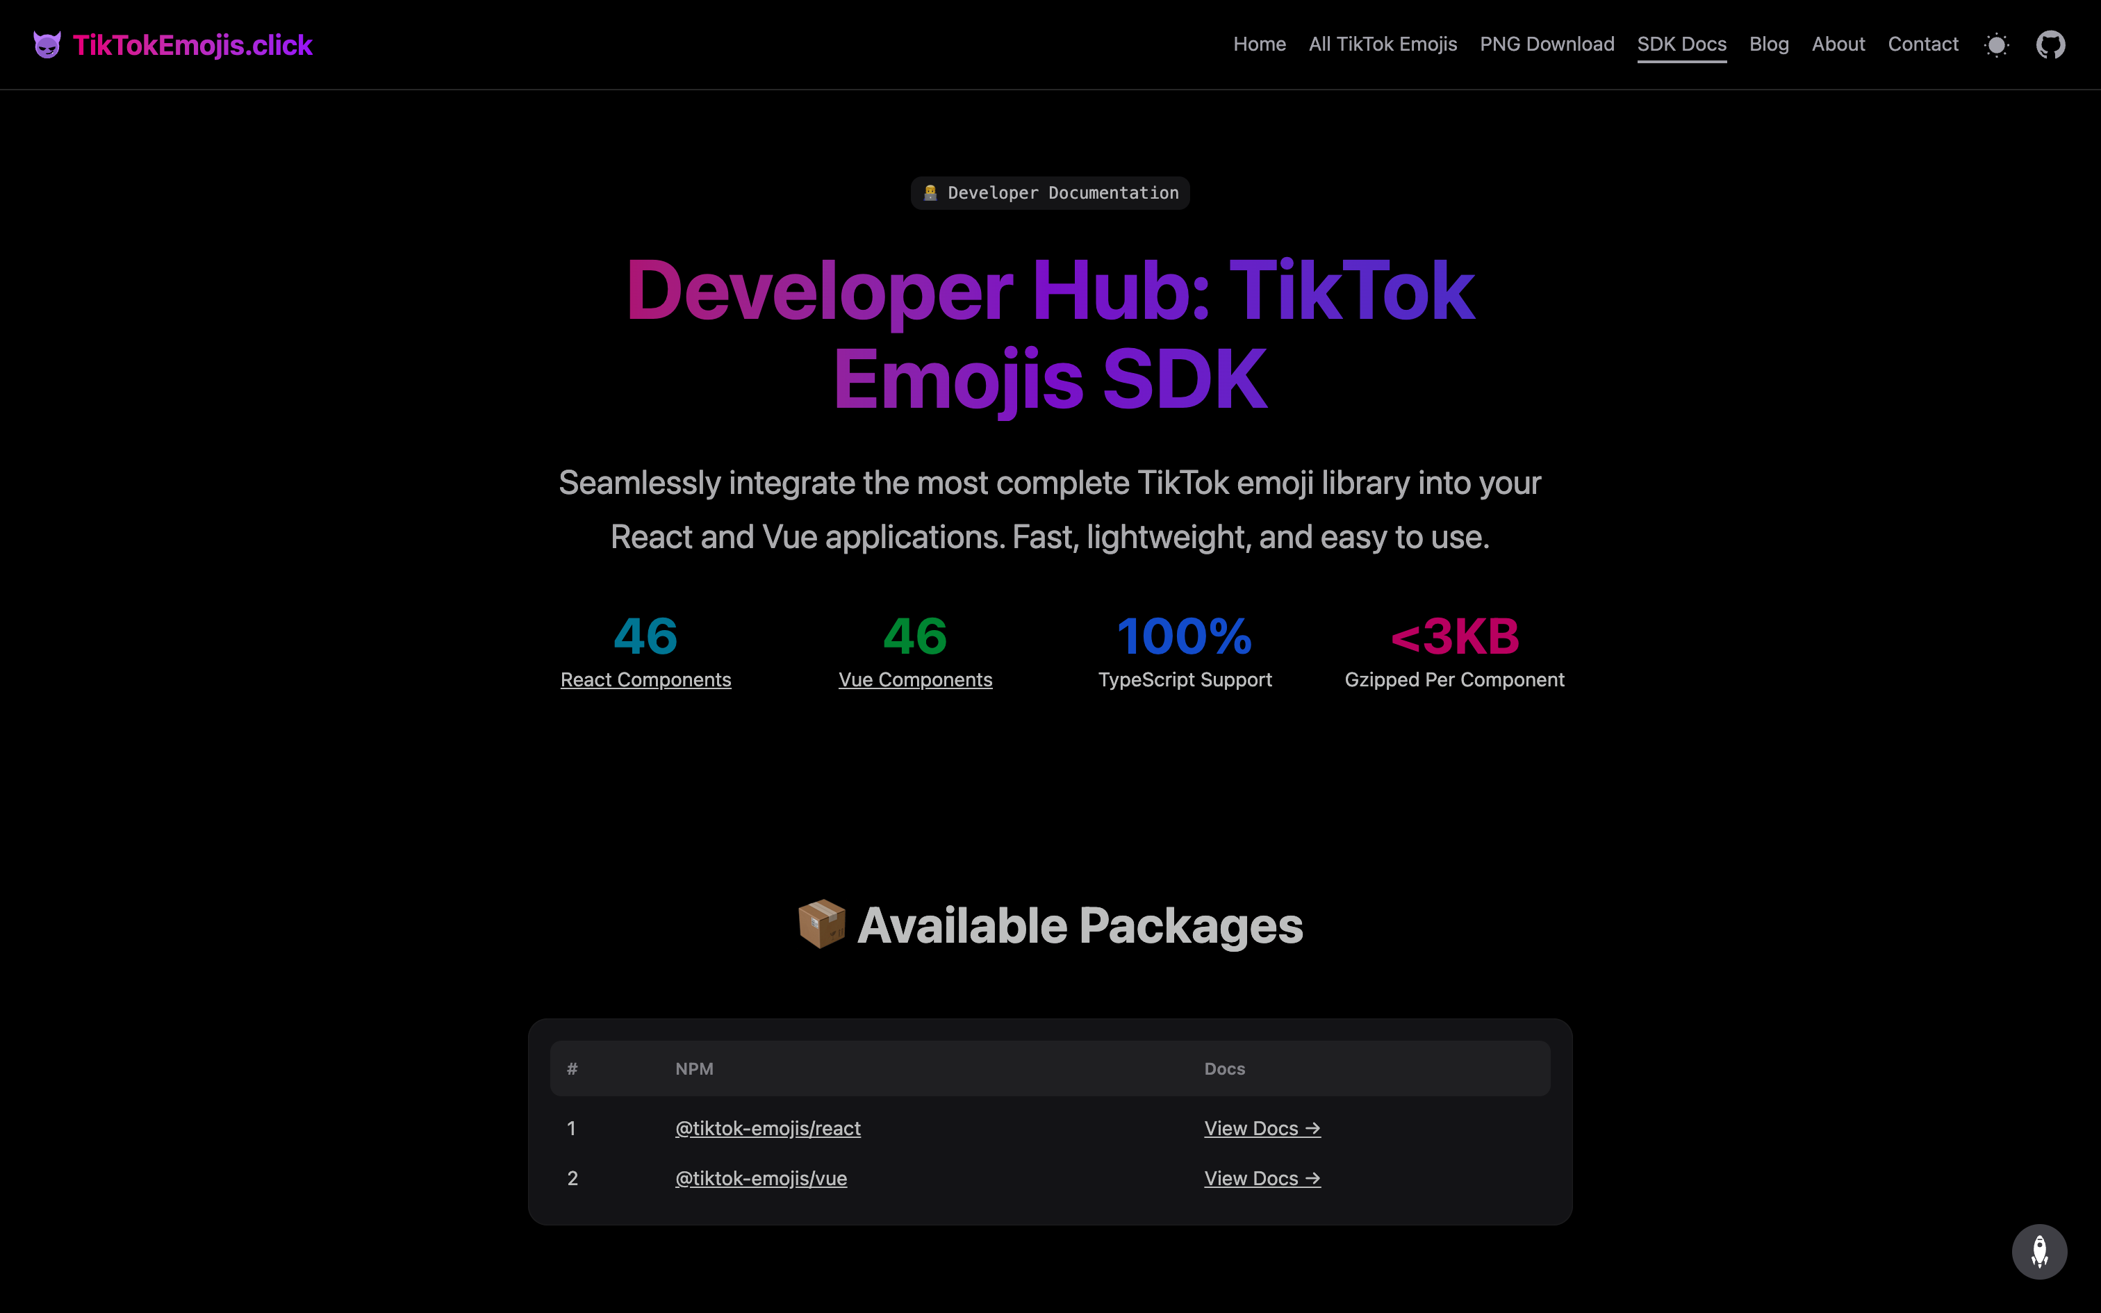Click the NPM column header
This screenshot has width=2101, height=1313.
[693, 1069]
